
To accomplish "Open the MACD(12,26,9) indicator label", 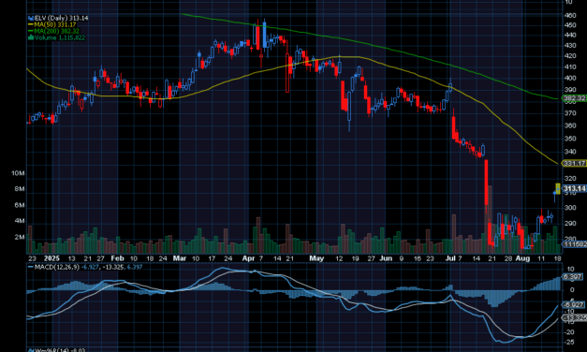I will click(x=57, y=267).
